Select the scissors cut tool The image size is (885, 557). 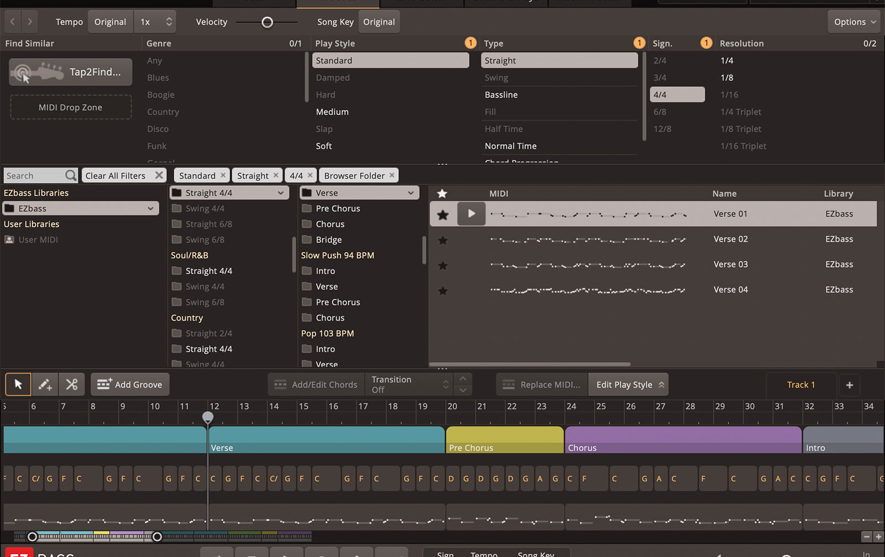click(x=71, y=384)
